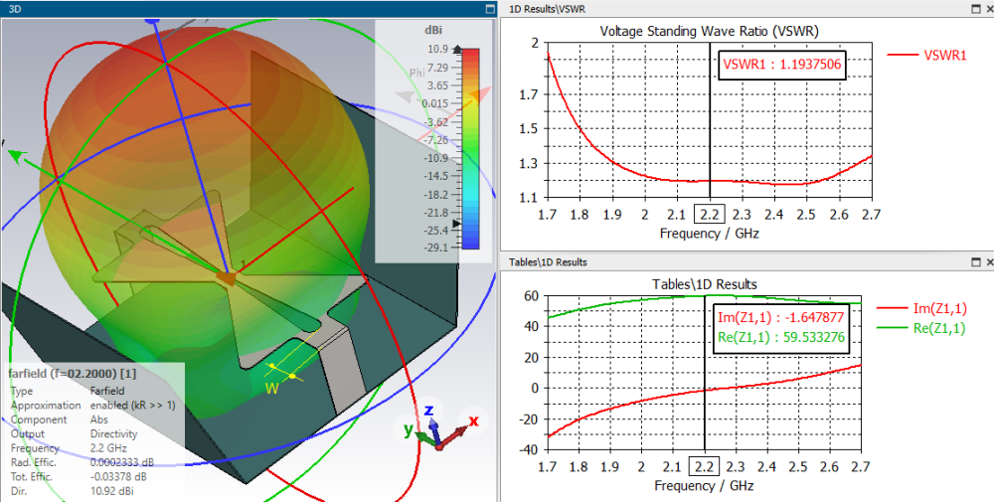
Task: Maximize the Tables\1D Results window
Action: (976, 261)
